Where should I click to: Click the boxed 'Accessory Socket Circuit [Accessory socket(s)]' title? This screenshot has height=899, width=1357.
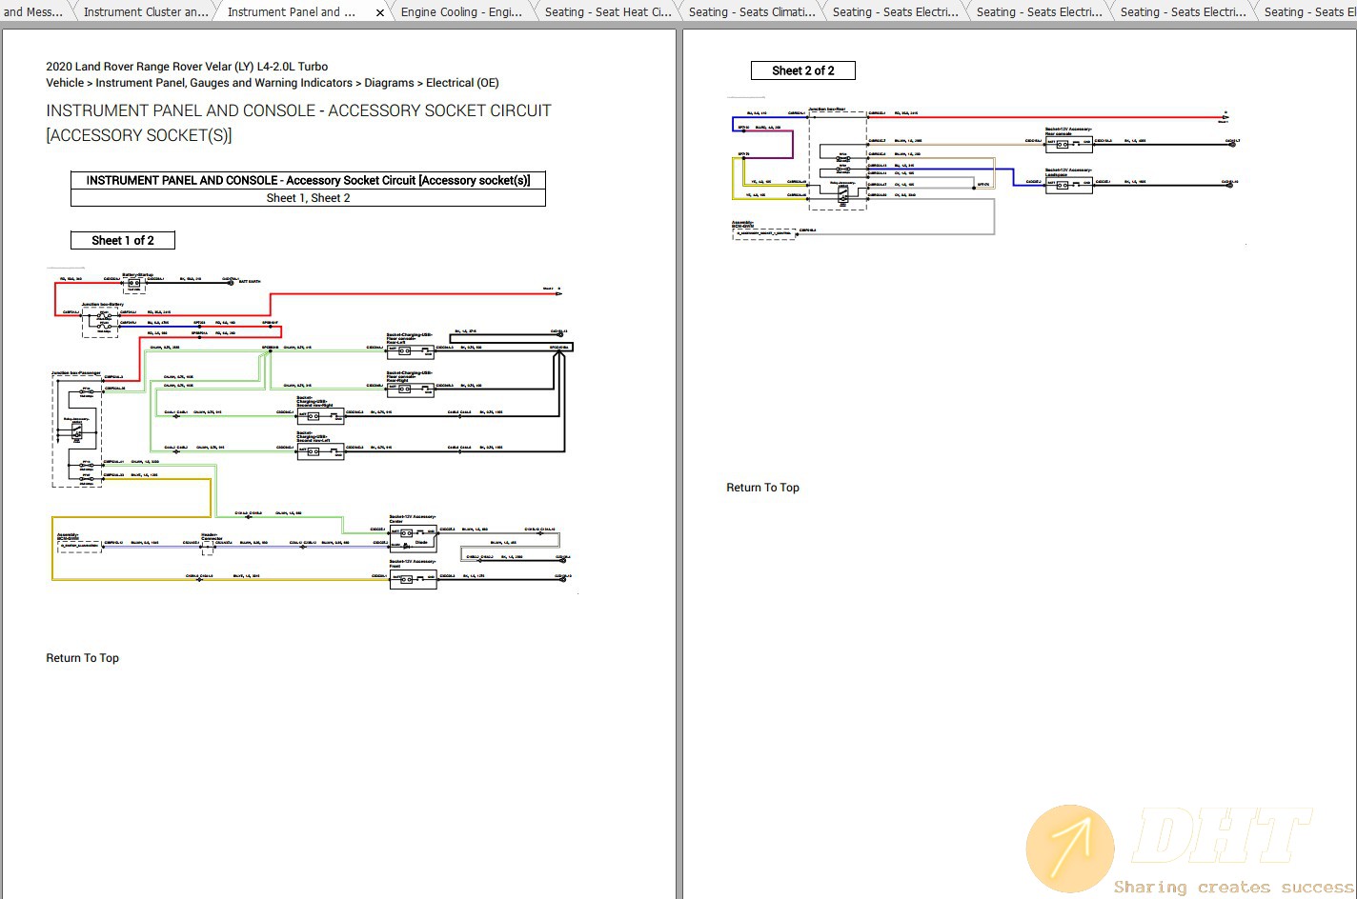308,180
